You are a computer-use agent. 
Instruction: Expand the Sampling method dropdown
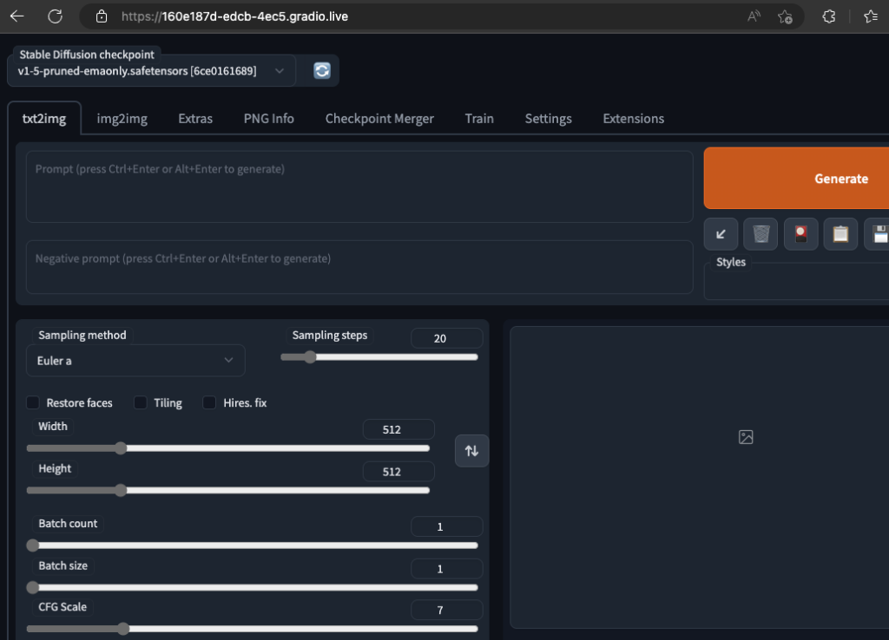coord(135,360)
